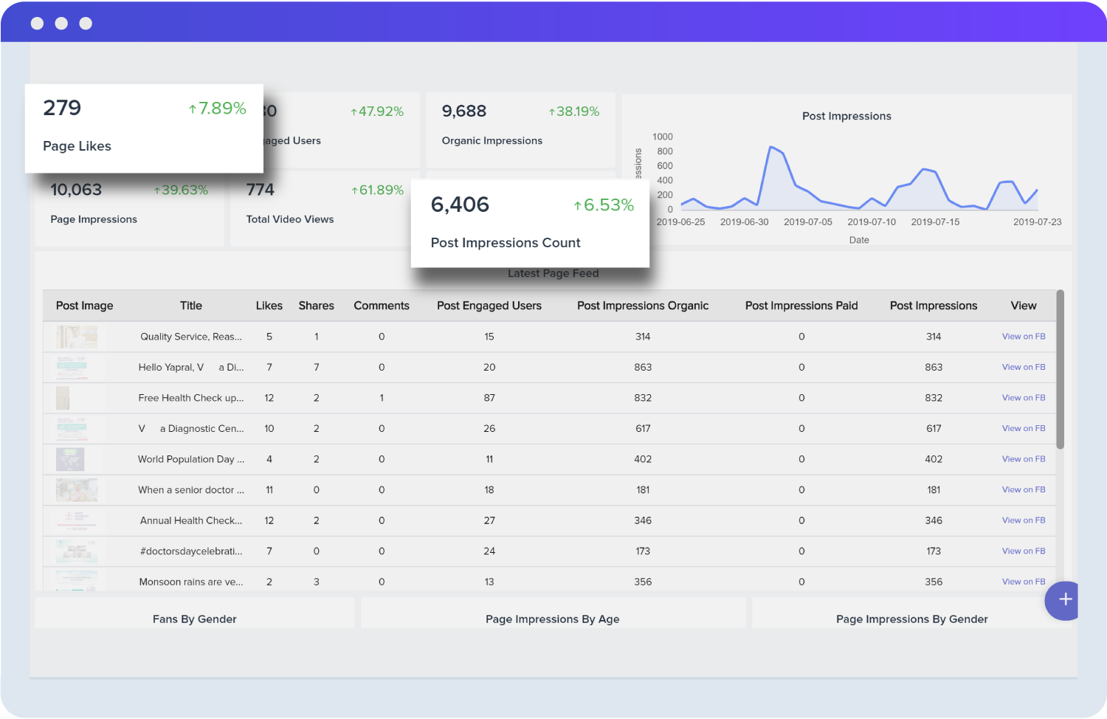Open View on FB for 617 impressions row

pyautogui.click(x=1024, y=428)
